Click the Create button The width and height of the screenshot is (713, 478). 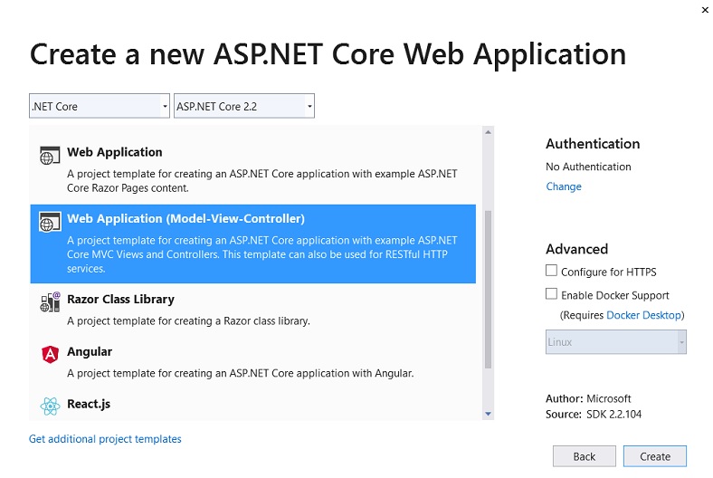[655, 456]
